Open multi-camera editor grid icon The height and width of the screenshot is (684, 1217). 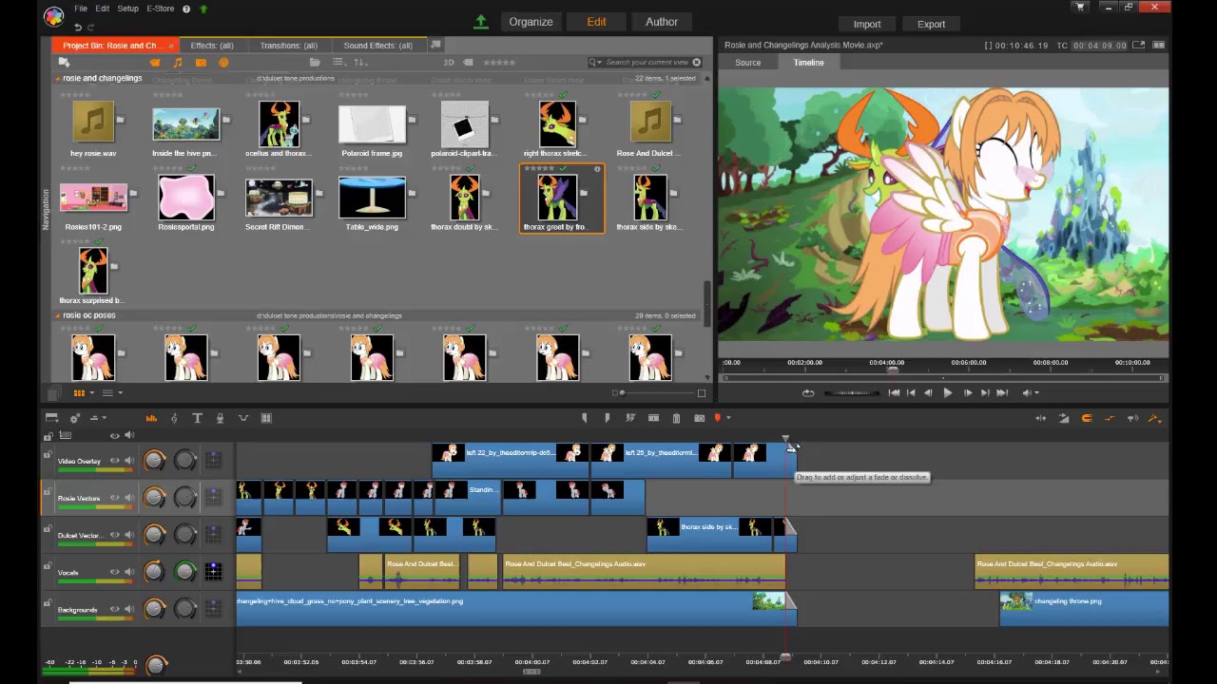point(266,418)
